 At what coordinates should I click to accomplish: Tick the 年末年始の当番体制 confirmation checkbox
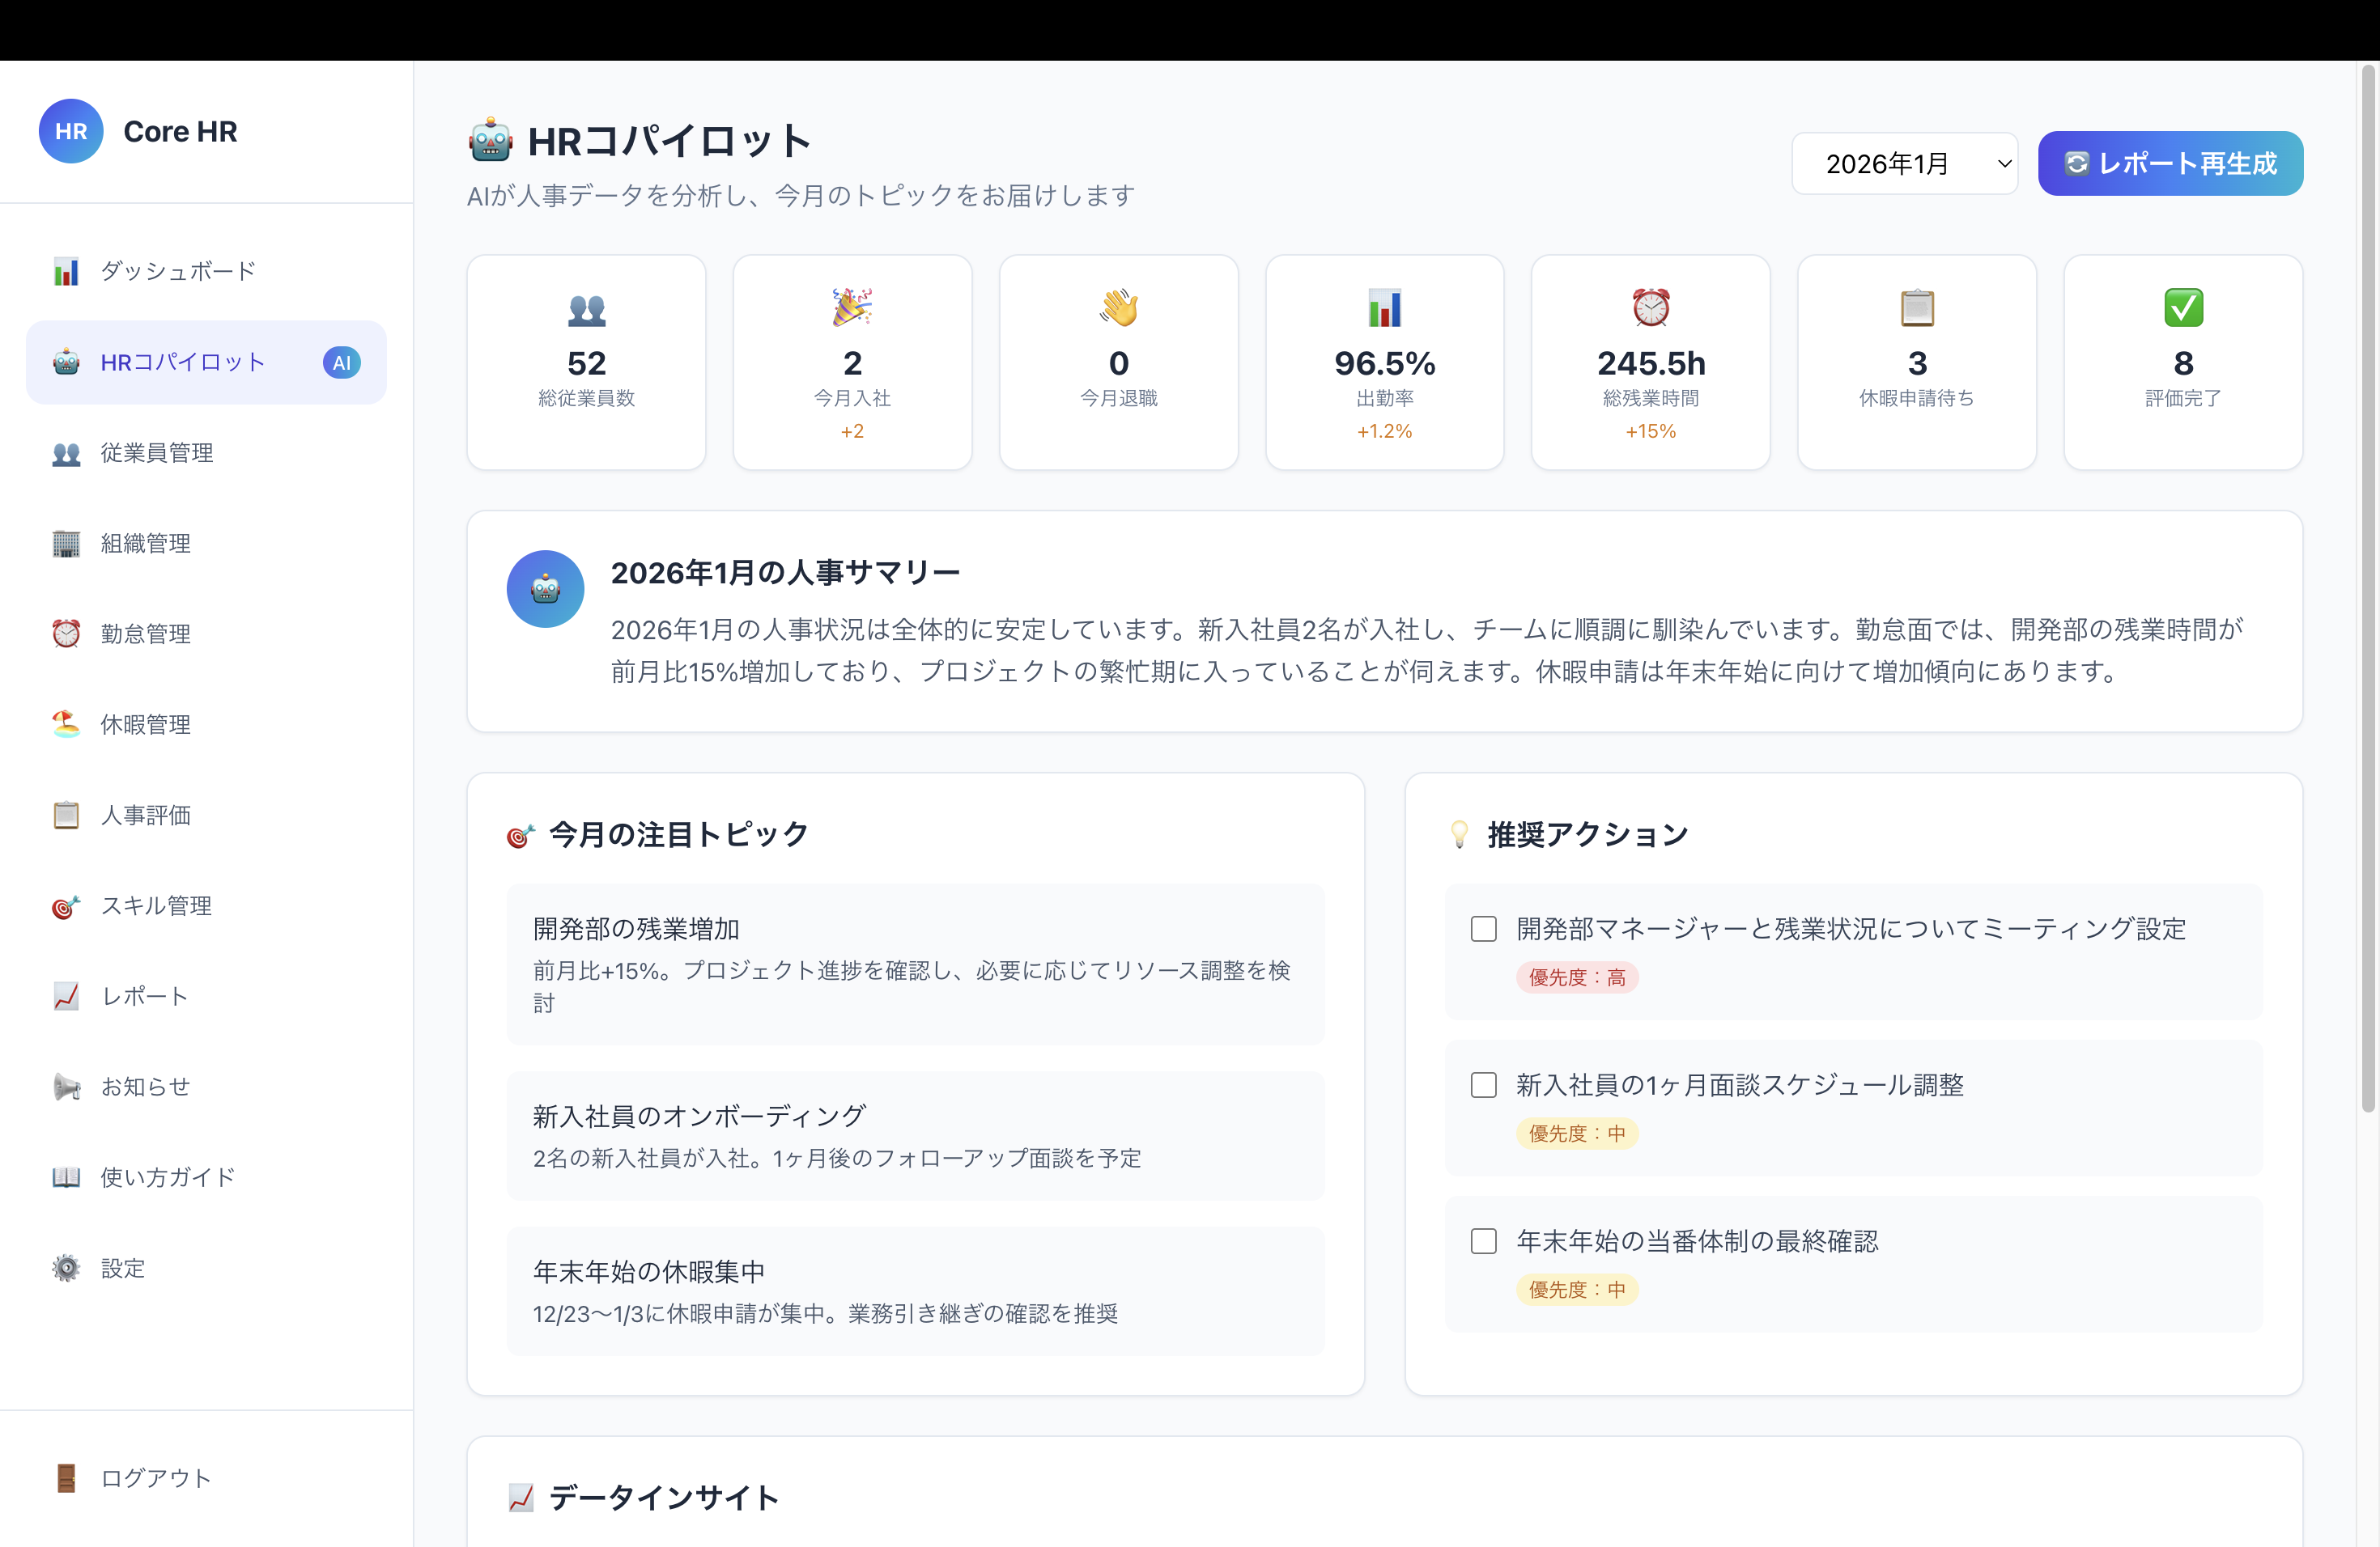[1483, 1241]
